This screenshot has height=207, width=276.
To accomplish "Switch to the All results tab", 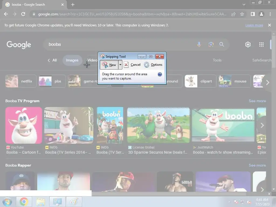I will (54, 60).
